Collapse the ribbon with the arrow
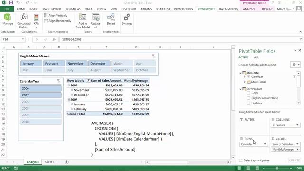This screenshot has height=171, width=304. (x=300, y=32)
